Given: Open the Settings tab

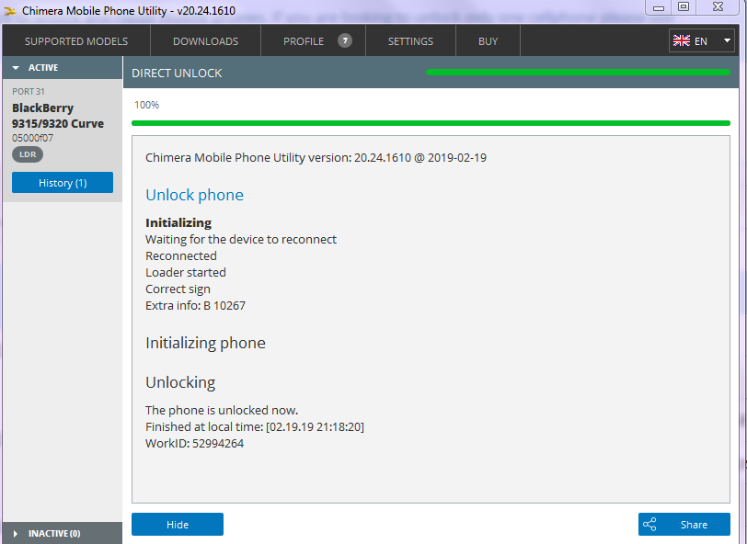Looking at the screenshot, I should coord(410,41).
